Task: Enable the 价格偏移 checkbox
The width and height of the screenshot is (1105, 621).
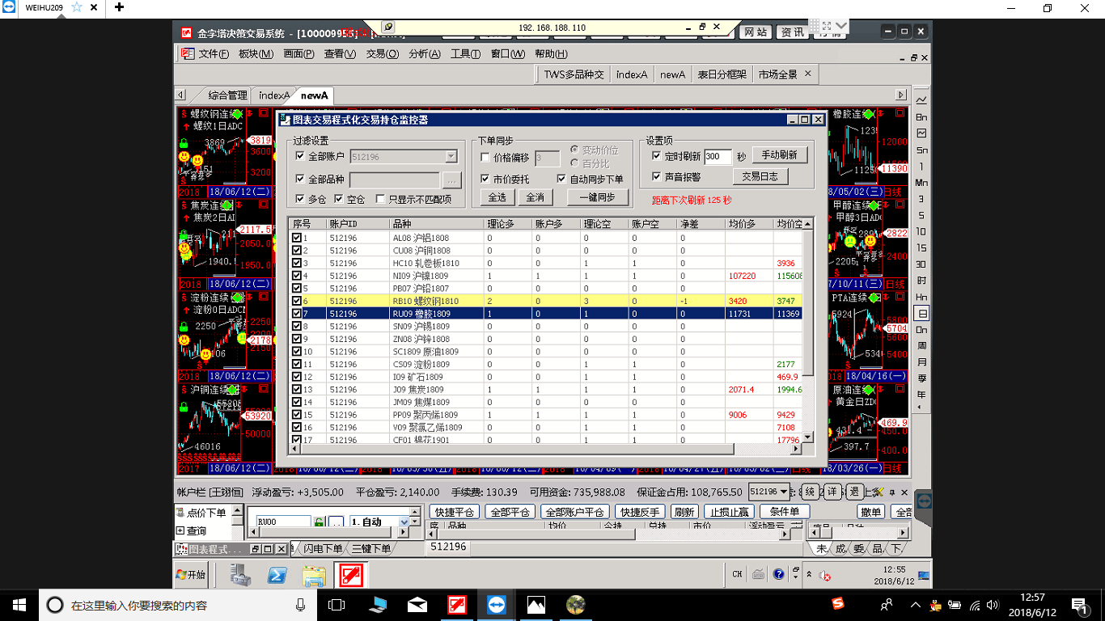Action: point(485,158)
